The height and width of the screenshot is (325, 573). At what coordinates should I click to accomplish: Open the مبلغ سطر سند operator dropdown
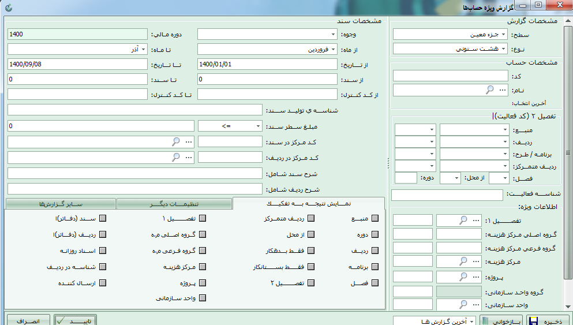[258, 126]
